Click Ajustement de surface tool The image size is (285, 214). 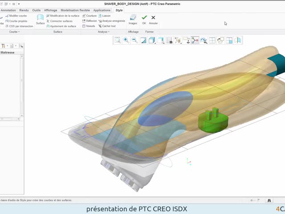(x=61, y=26)
